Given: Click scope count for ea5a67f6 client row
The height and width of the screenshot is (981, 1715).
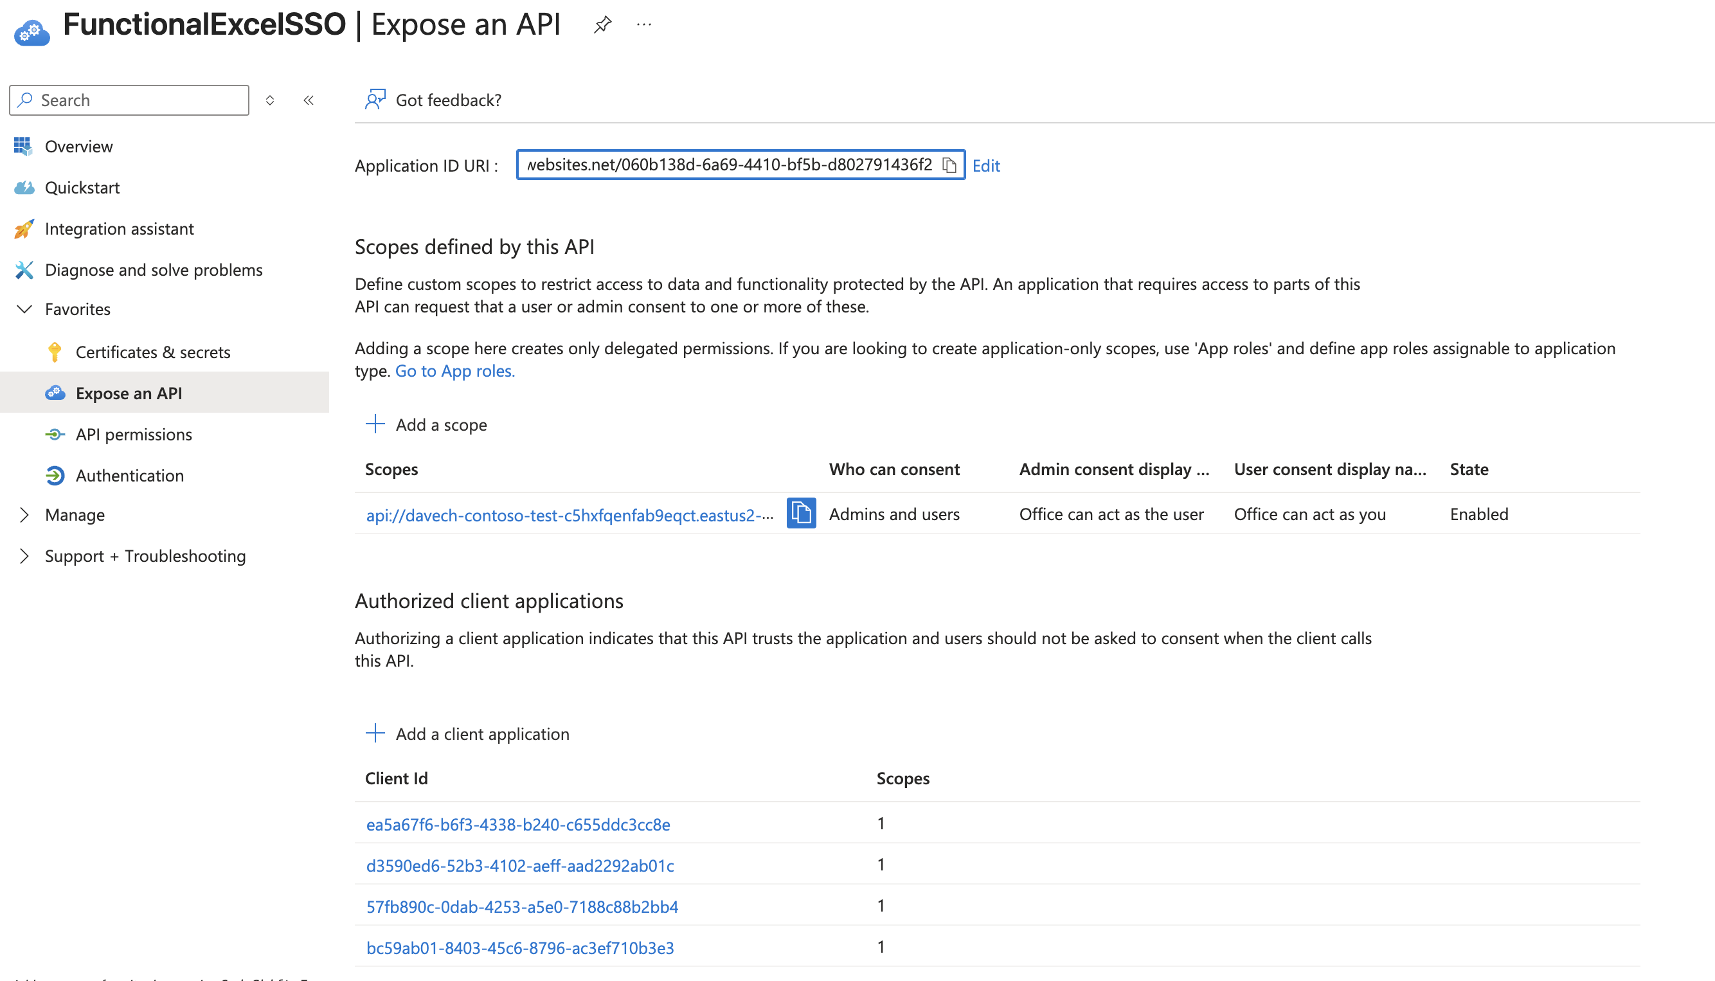Looking at the screenshot, I should tap(881, 824).
